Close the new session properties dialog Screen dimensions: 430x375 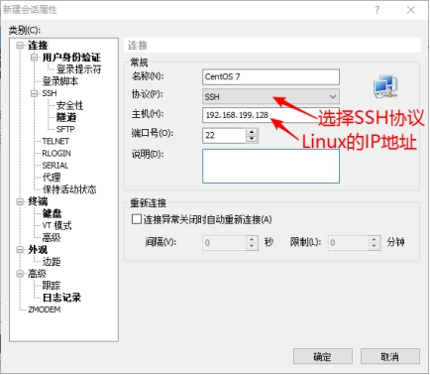(x=411, y=10)
